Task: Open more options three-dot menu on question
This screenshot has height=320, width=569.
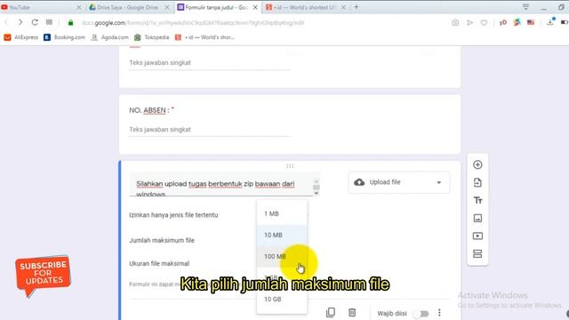Action: [439, 313]
